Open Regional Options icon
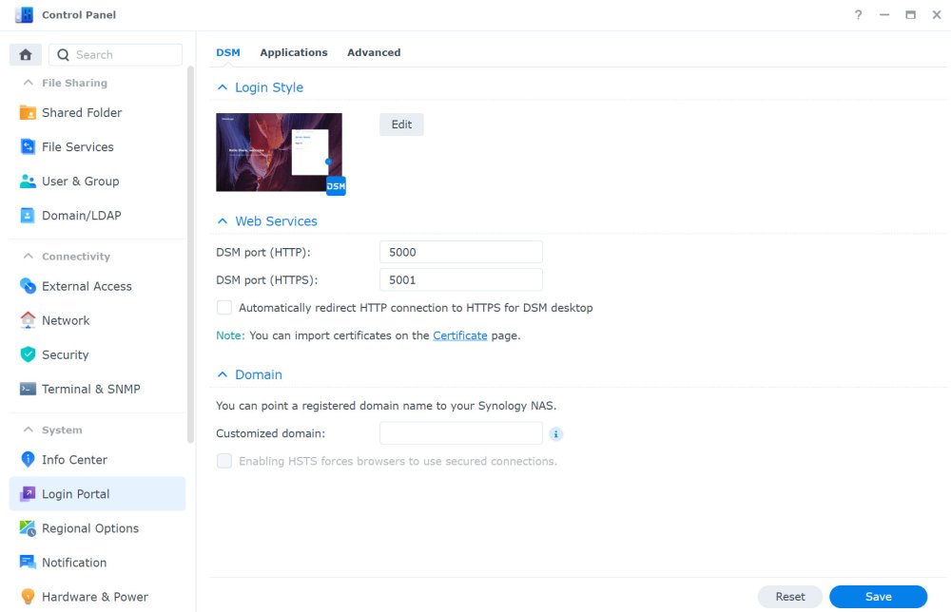 (28, 528)
